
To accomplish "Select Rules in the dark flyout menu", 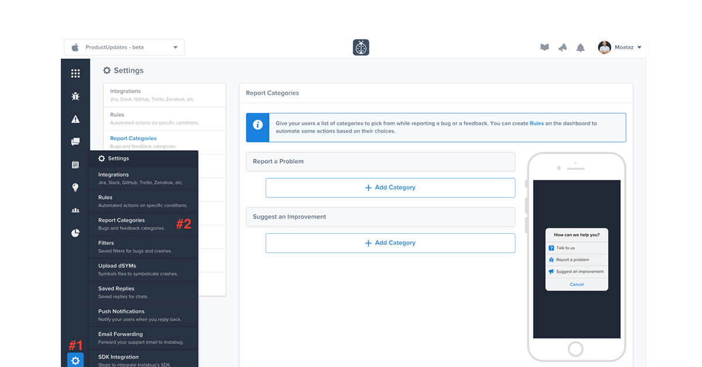I will [x=144, y=201].
